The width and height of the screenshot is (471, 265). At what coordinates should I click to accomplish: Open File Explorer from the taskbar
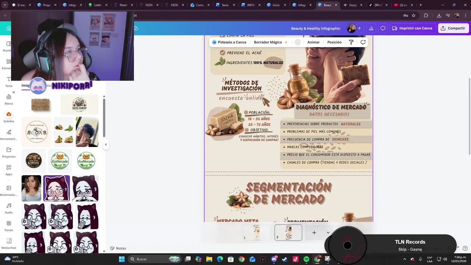point(209,259)
